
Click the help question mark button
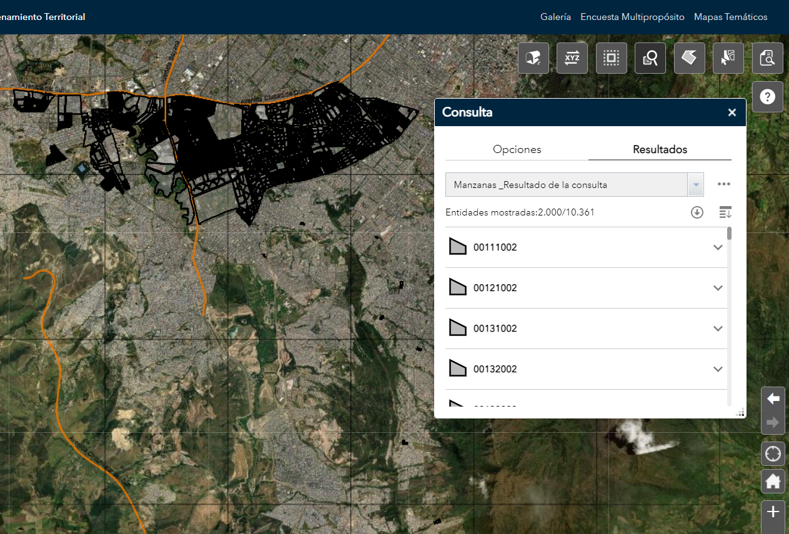click(767, 97)
